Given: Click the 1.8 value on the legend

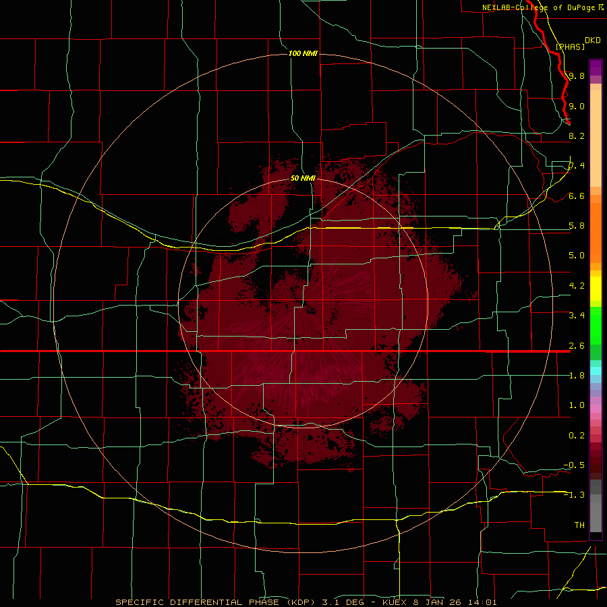Looking at the screenshot, I should coord(577,376).
